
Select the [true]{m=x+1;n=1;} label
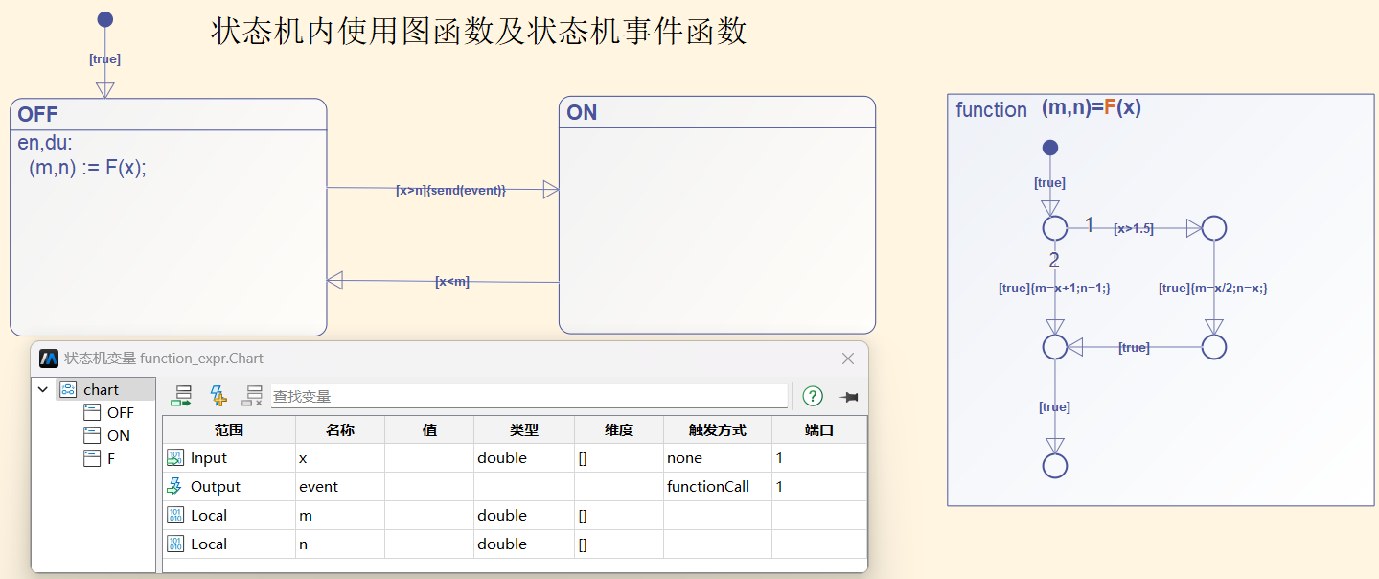tap(1054, 288)
